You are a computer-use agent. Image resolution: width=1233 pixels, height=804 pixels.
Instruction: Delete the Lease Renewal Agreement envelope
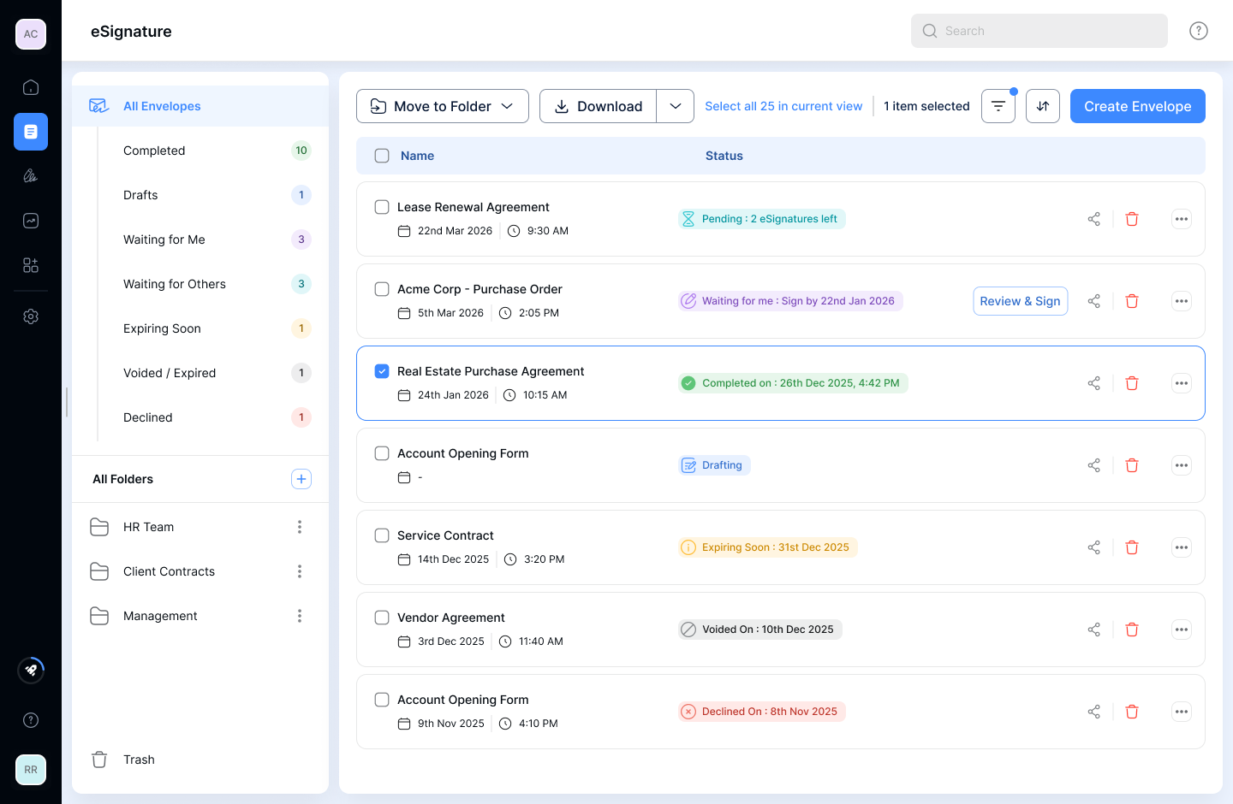[x=1131, y=219]
